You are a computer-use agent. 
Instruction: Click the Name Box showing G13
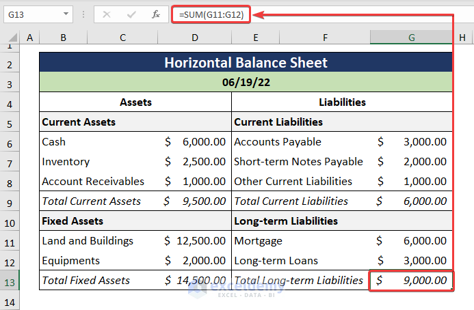38,14
